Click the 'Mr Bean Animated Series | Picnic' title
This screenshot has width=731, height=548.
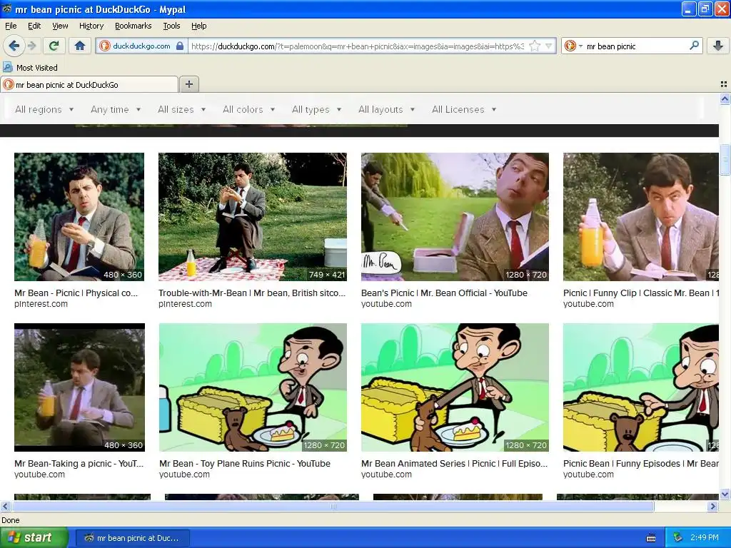455,464
